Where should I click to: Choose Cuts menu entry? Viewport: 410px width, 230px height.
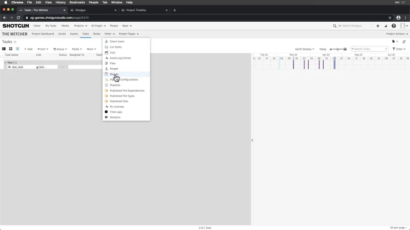[112, 52]
